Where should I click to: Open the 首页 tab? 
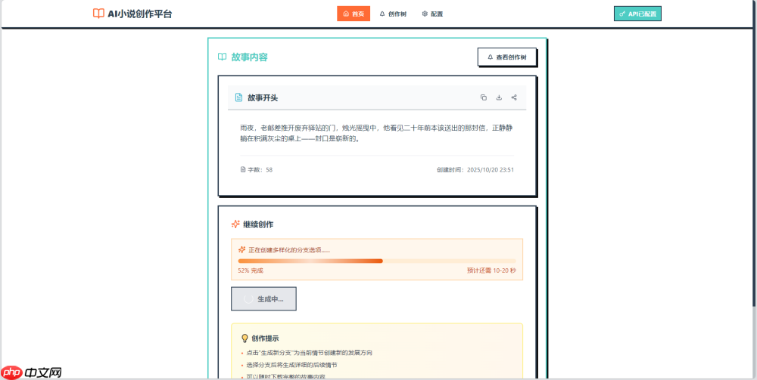click(354, 14)
